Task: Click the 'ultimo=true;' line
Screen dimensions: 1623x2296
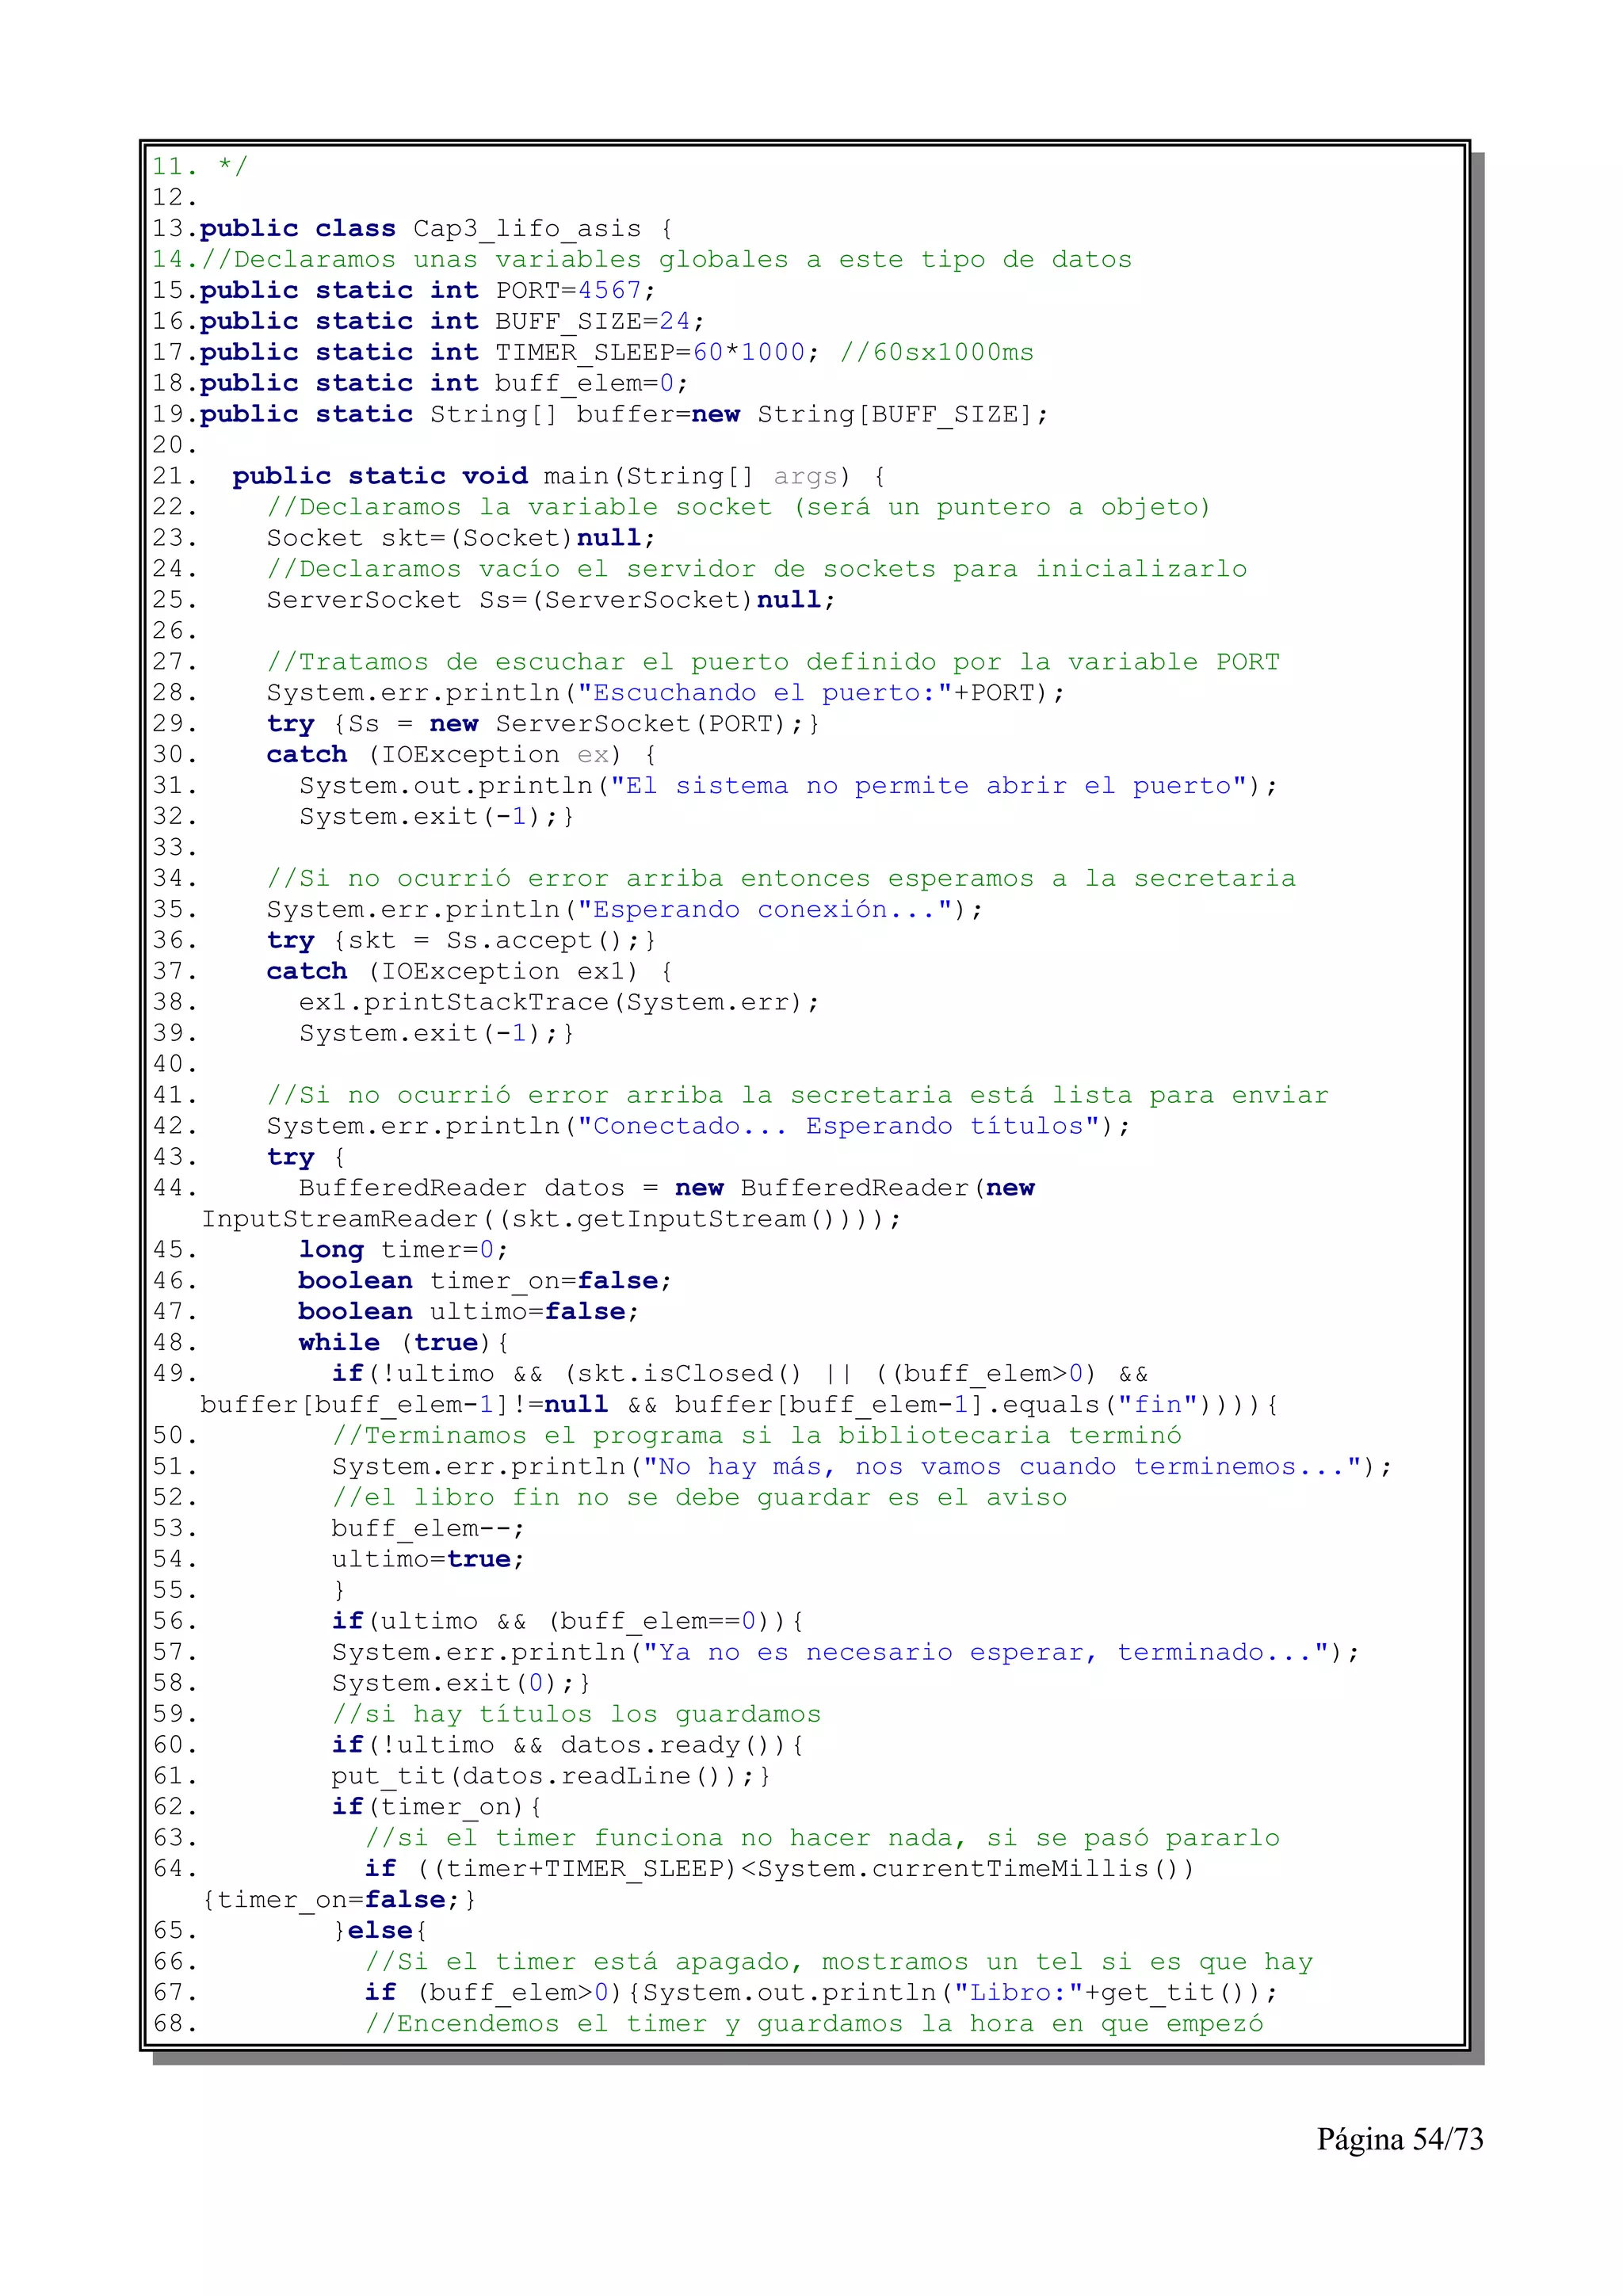Action: coord(428,1561)
